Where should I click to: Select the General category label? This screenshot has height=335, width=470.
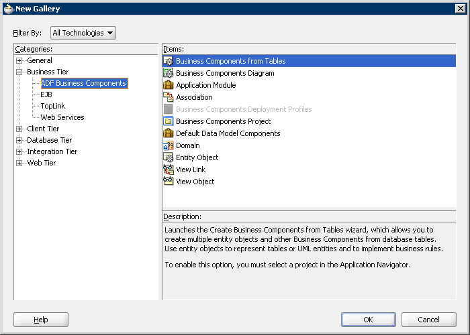pos(39,60)
